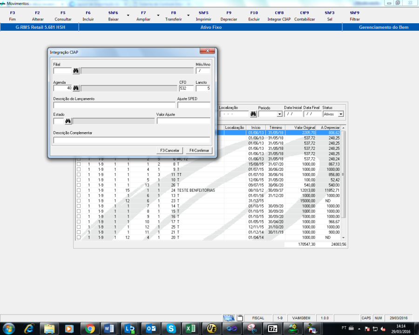Tick the checkbox for TESTE BENFEITORIAS row
The height and width of the screenshot is (335, 419).
(79, 190)
